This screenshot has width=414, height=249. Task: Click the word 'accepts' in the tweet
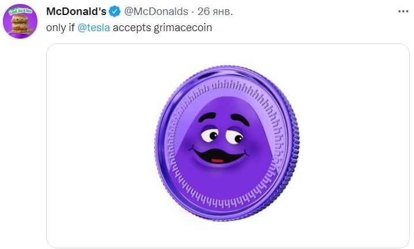coord(132,28)
